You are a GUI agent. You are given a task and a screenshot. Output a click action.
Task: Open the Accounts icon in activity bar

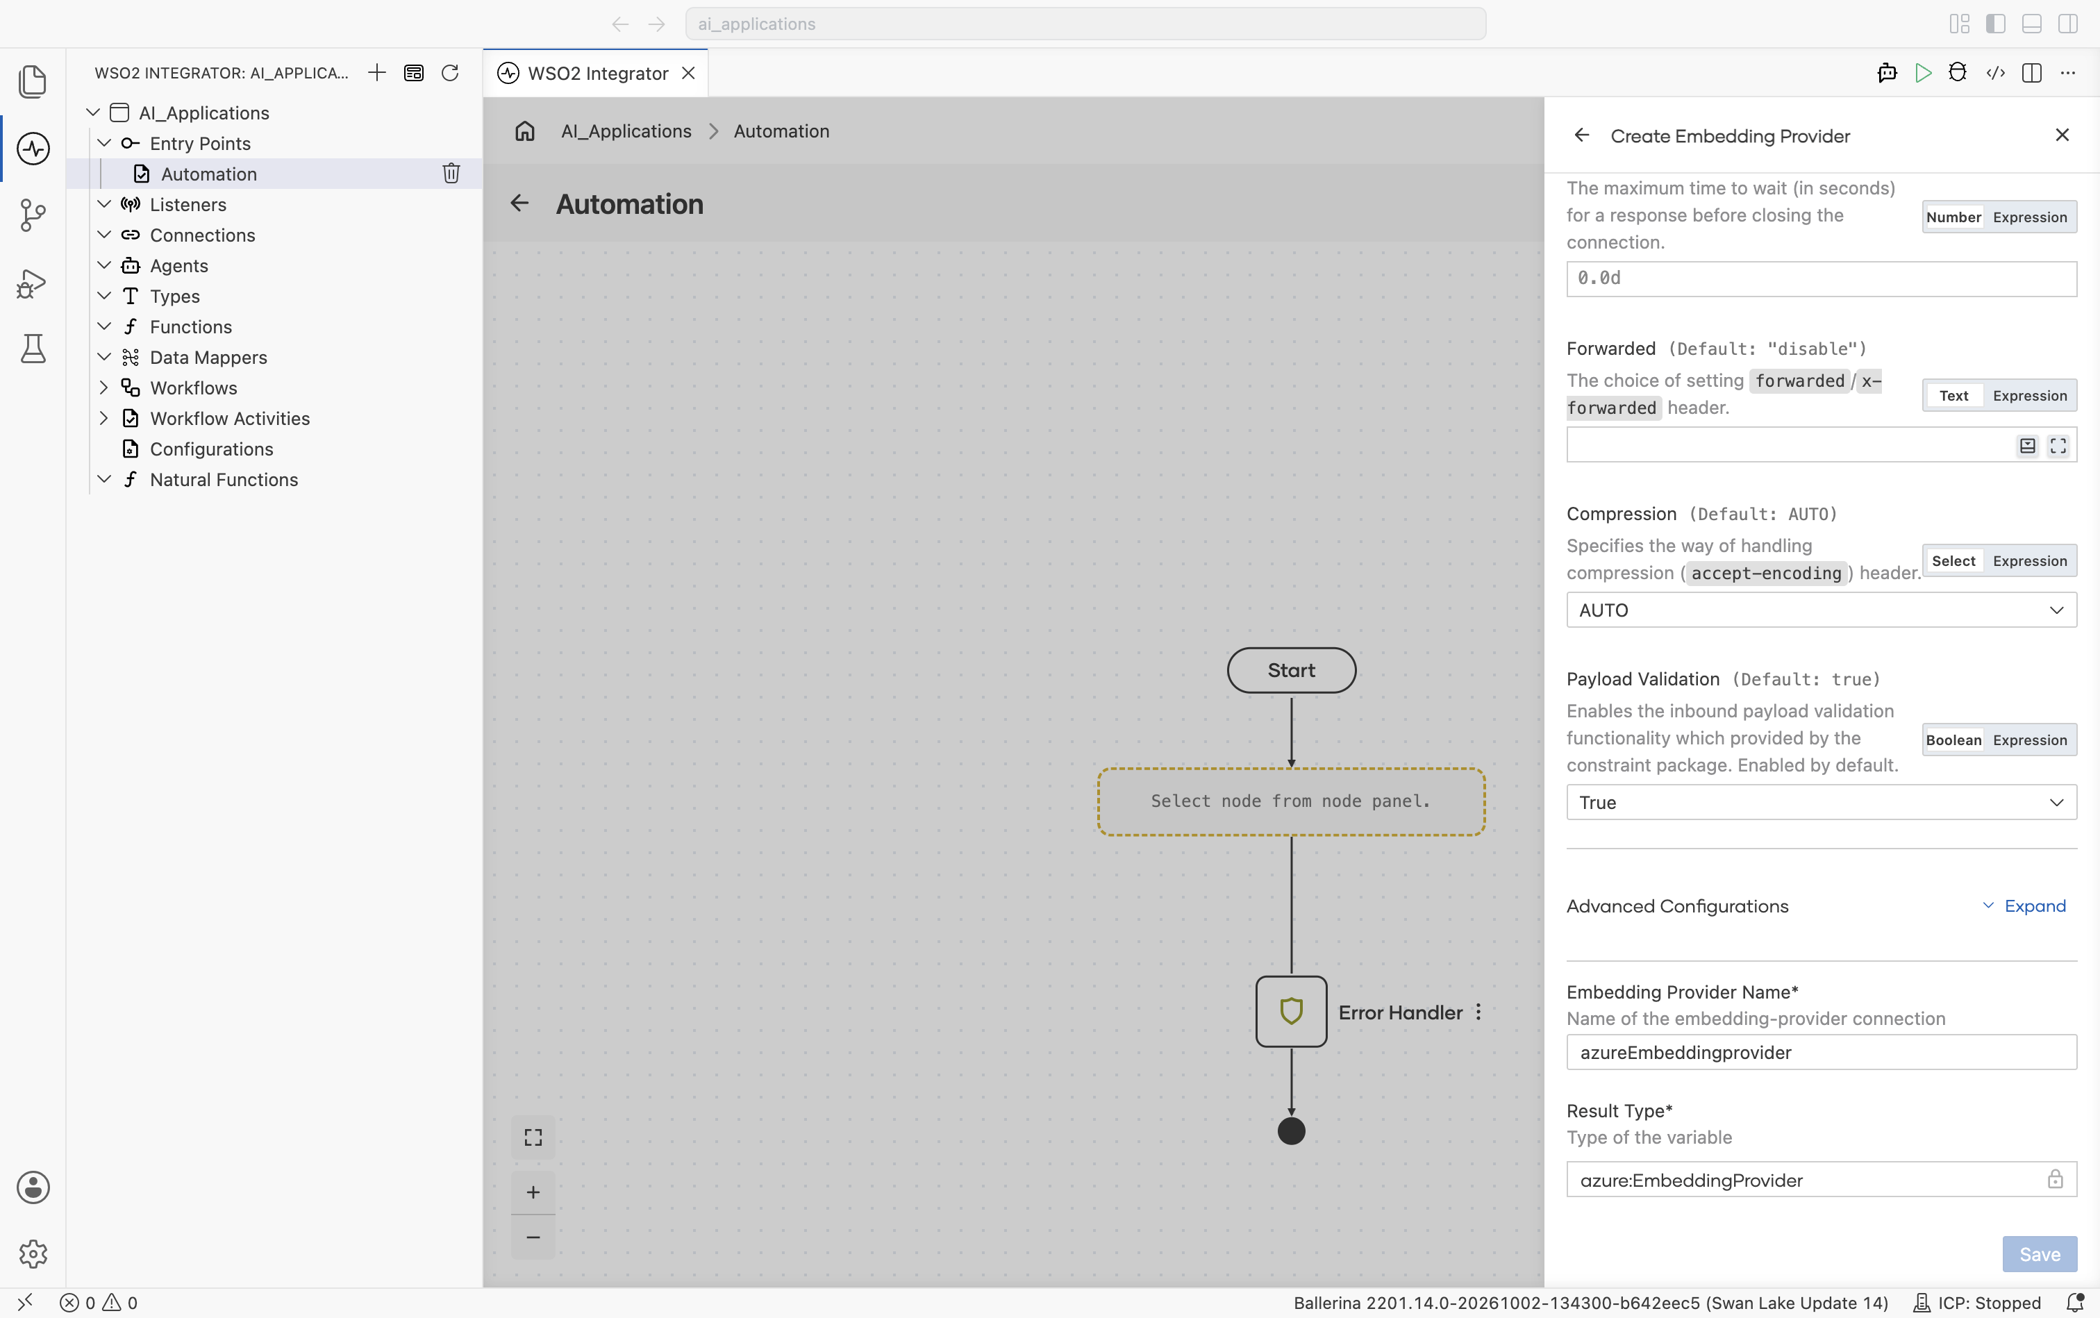(33, 1187)
